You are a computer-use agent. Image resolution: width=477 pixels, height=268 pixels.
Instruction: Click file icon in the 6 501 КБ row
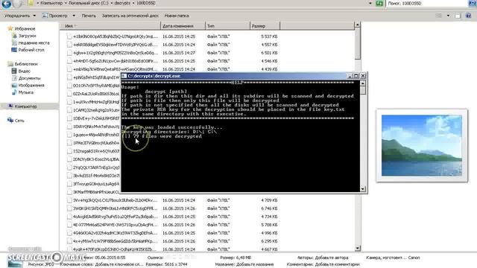69,53
